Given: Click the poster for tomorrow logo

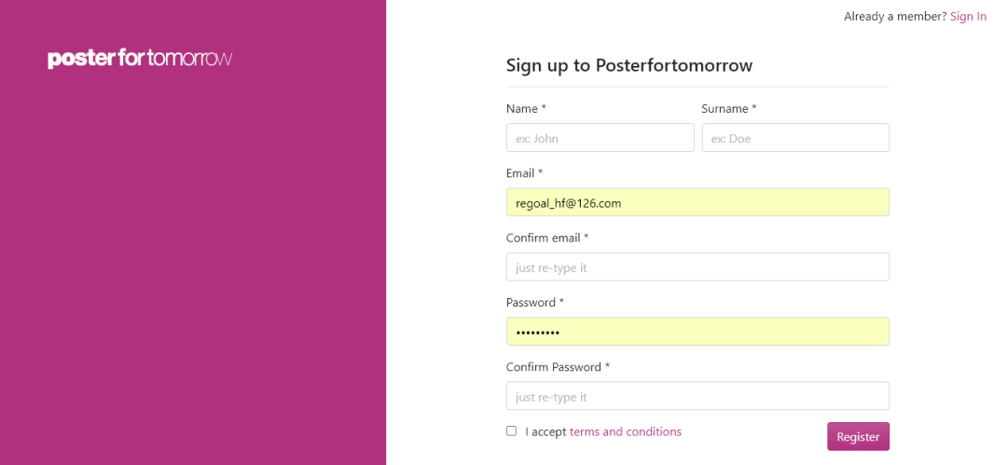Looking at the screenshot, I should [x=140, y=59].
